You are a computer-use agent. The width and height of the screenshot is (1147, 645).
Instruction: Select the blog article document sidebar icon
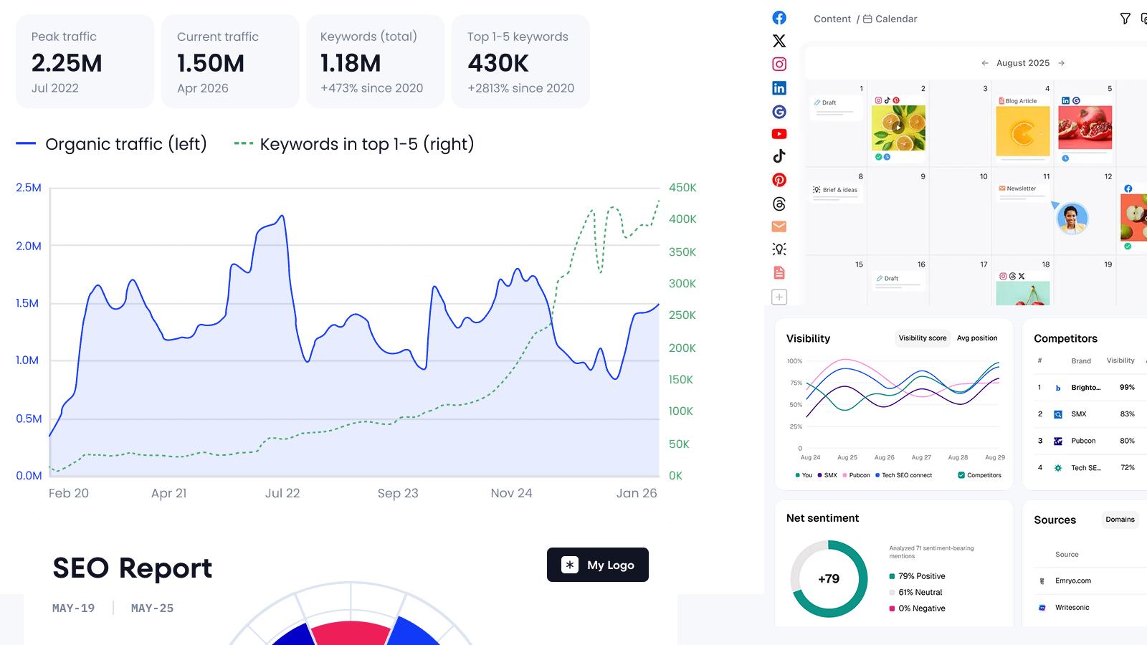click(x=779, y=272)
